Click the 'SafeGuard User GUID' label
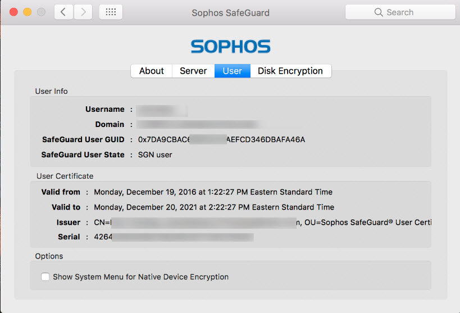 [83, 139]
